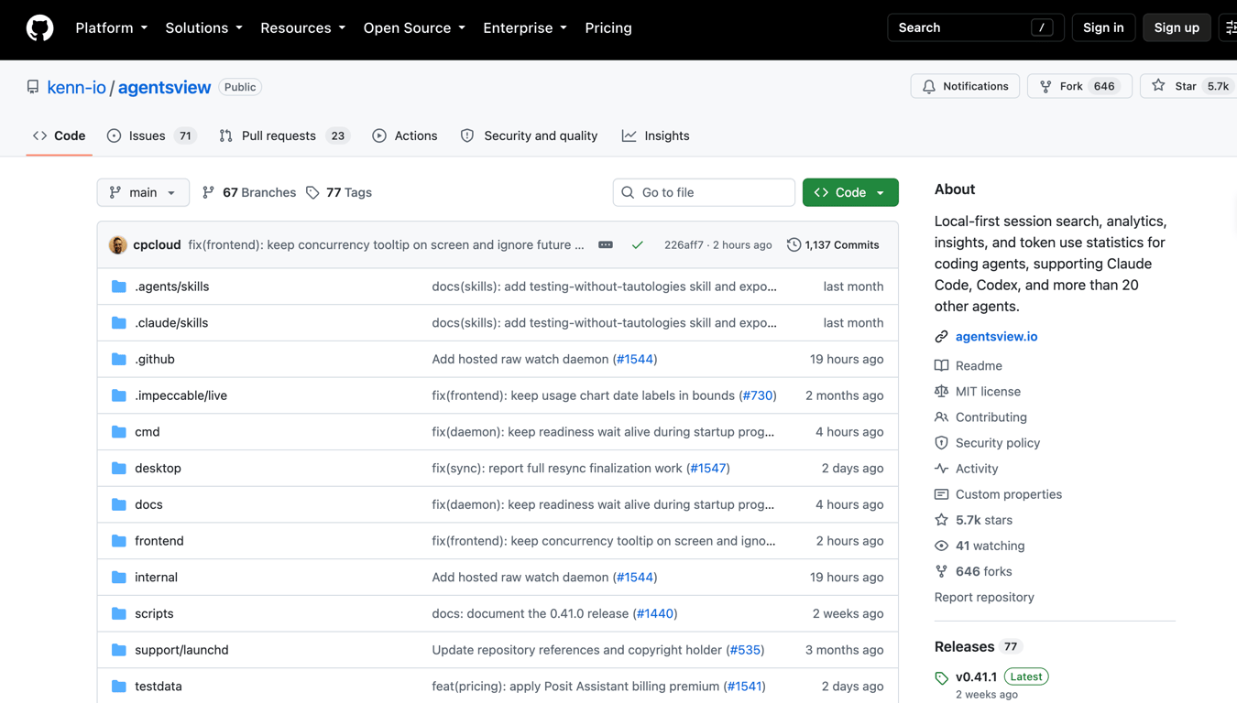This screenshot has height=703, width=1237.
Task: Open the Insights tab
Action: tap(656, 135)
